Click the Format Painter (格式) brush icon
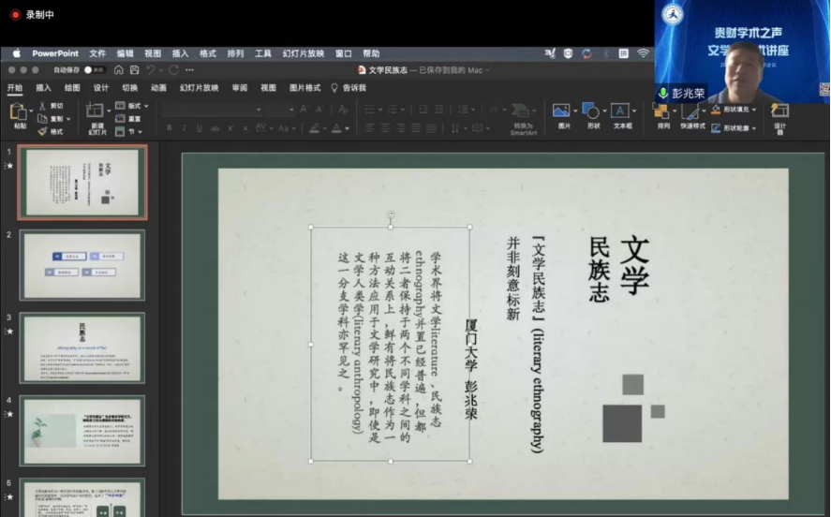831x517 pixels. click(x=43, y=131)
